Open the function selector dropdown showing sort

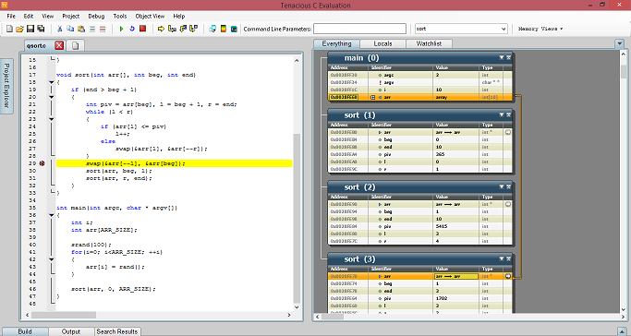(x=504, y=29)
